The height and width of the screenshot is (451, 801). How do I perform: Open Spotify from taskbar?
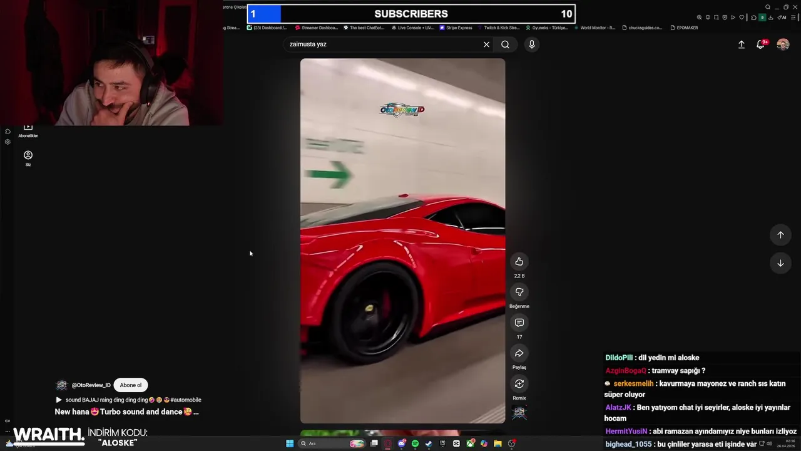point(415,443)
